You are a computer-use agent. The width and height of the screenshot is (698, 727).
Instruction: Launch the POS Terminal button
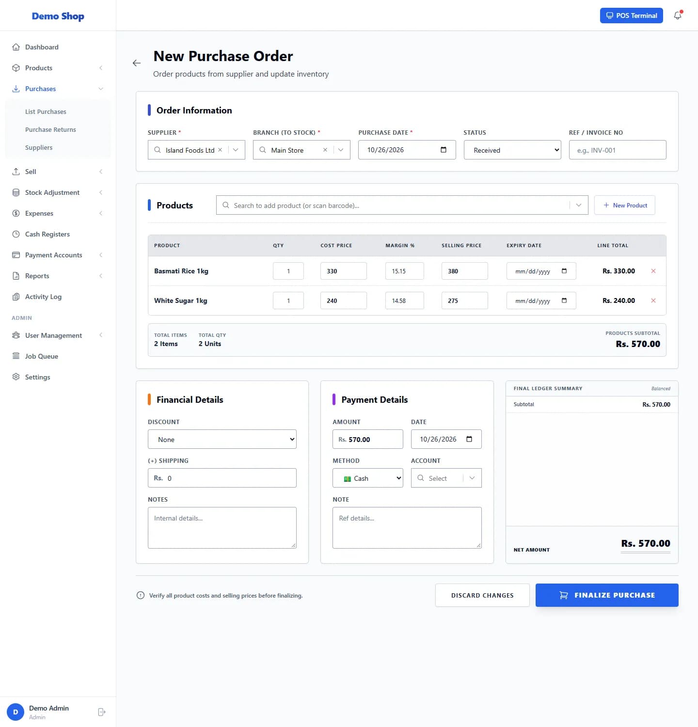click(631, 16)
